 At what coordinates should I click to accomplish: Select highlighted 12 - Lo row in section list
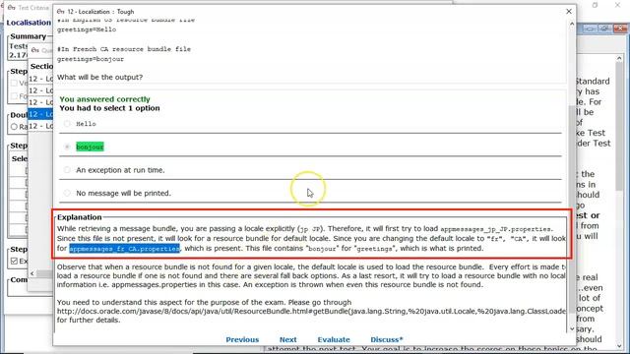(x=40, y=114)
